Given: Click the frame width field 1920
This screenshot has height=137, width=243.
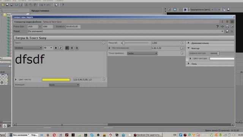Looking at the screenshot, I should [x=33, y=27].
